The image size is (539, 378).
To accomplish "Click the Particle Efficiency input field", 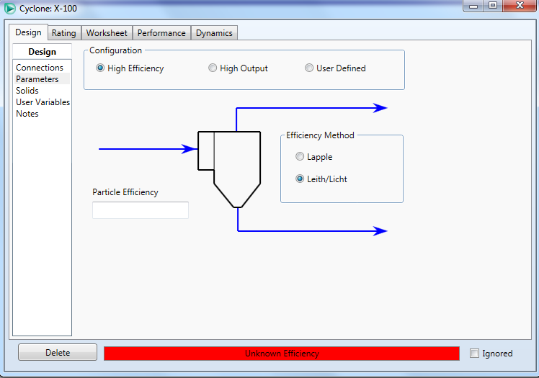I will point(141,210).
